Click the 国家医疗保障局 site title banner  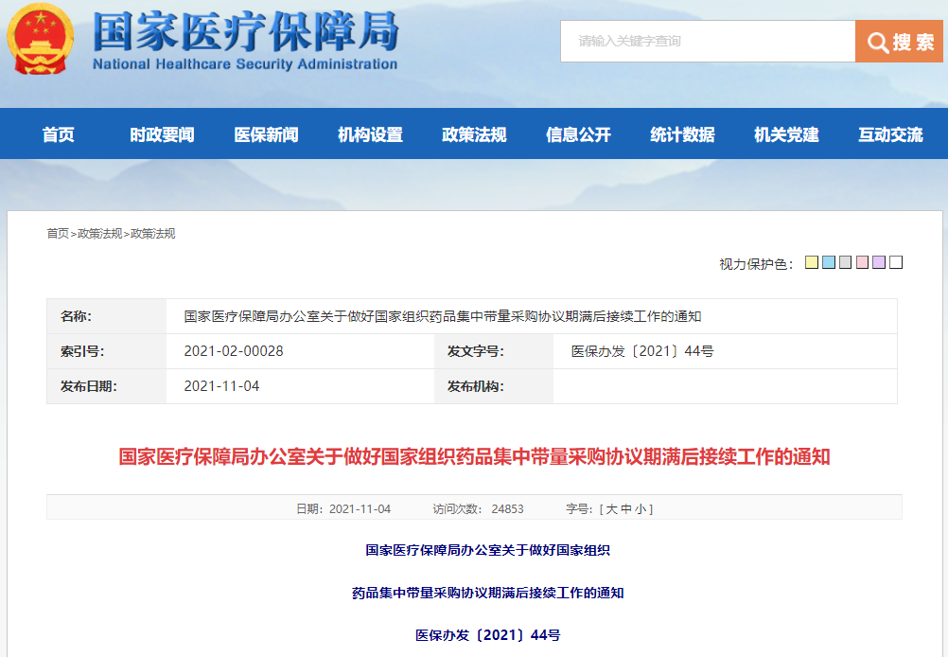pyautogui.click(x=245, y=30)
